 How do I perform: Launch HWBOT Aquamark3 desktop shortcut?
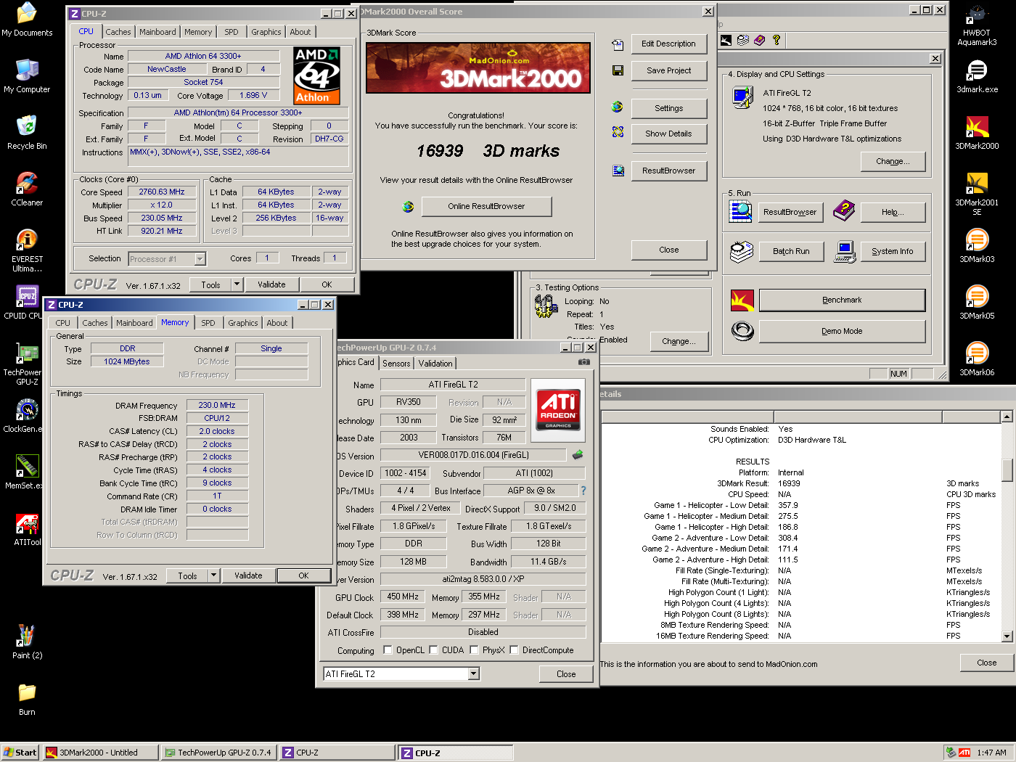point(977,24)
